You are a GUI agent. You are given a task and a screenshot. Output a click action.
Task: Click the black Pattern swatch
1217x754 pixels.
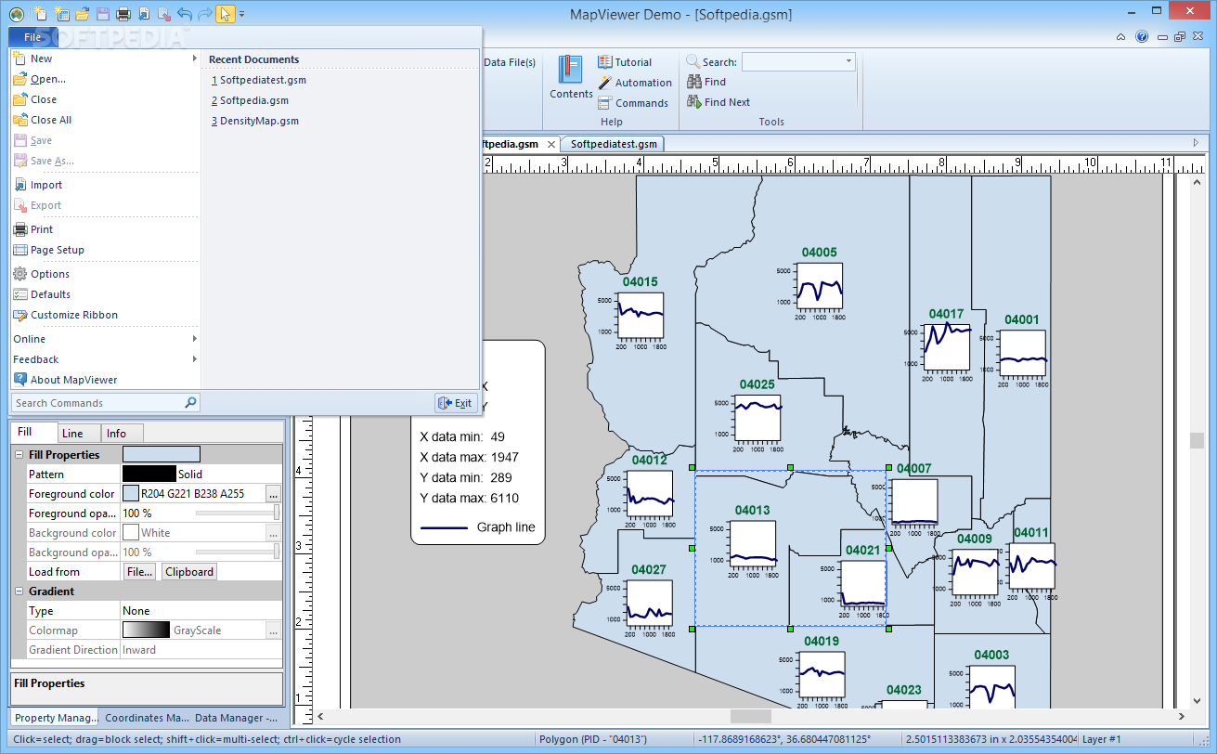(x=149, y=474)
